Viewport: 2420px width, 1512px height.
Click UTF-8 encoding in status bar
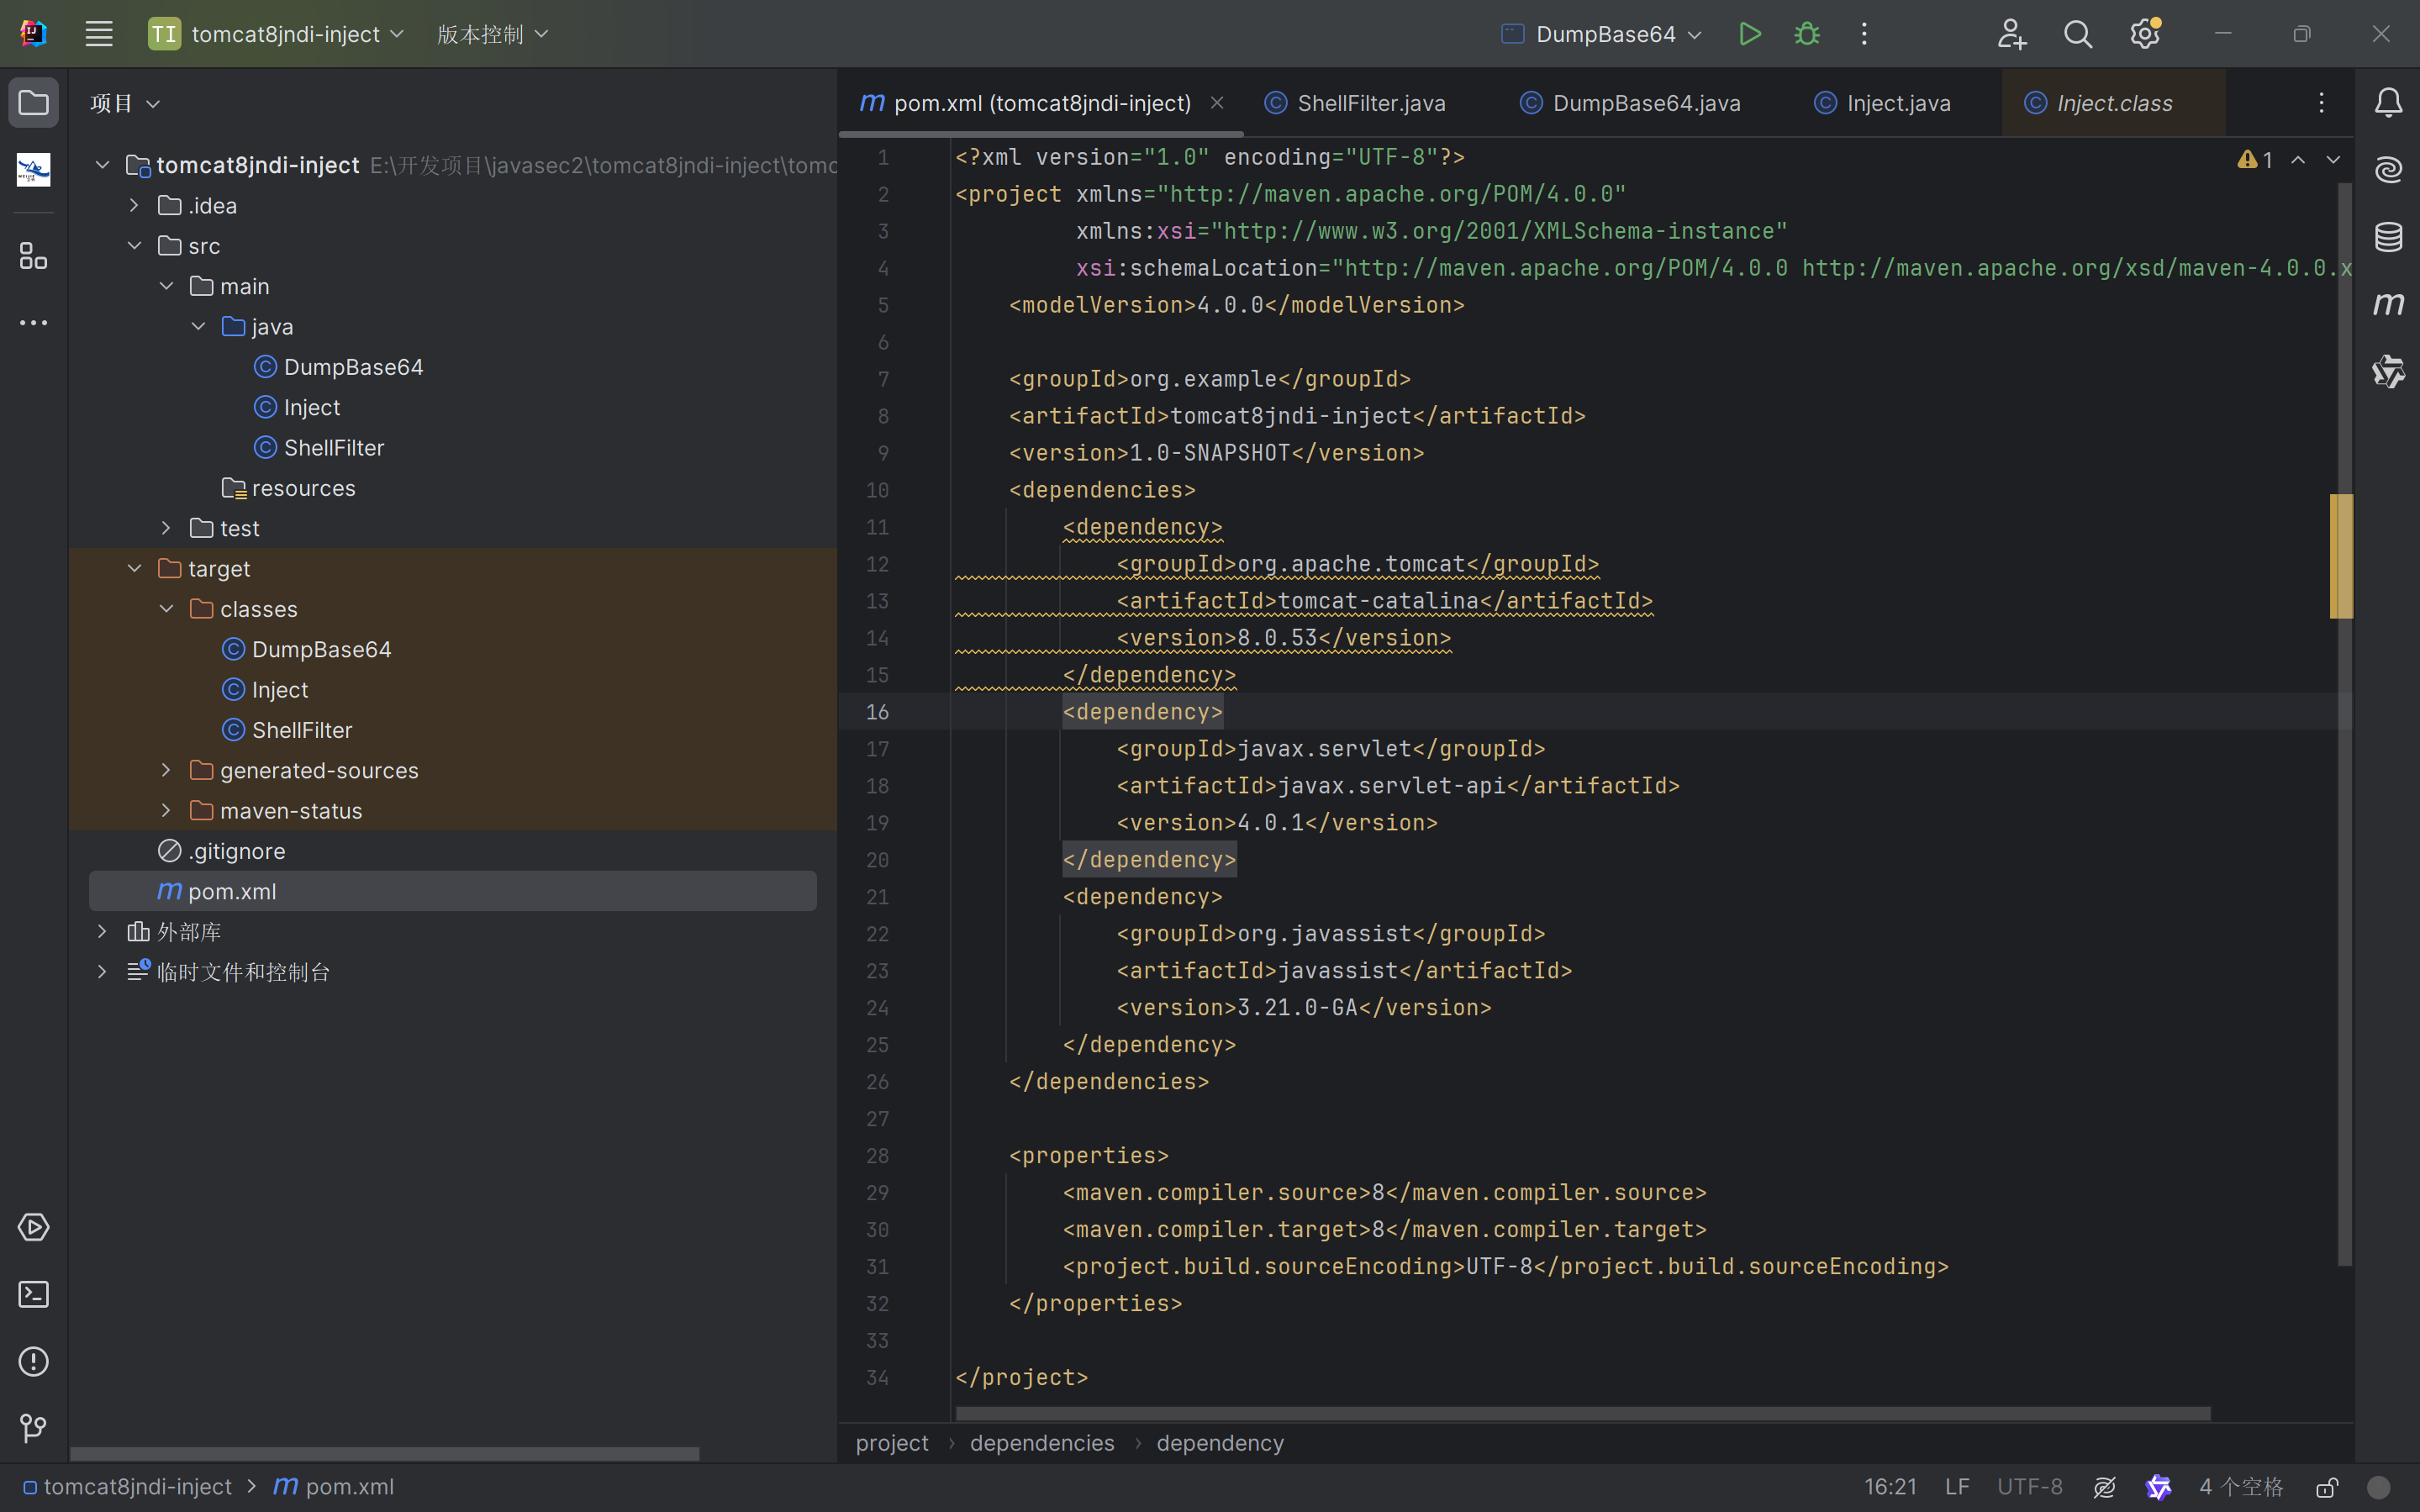pos(2029,1487)
